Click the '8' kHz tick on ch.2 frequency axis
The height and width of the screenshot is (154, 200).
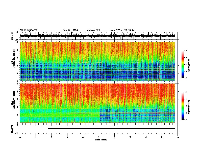[18, 92]
